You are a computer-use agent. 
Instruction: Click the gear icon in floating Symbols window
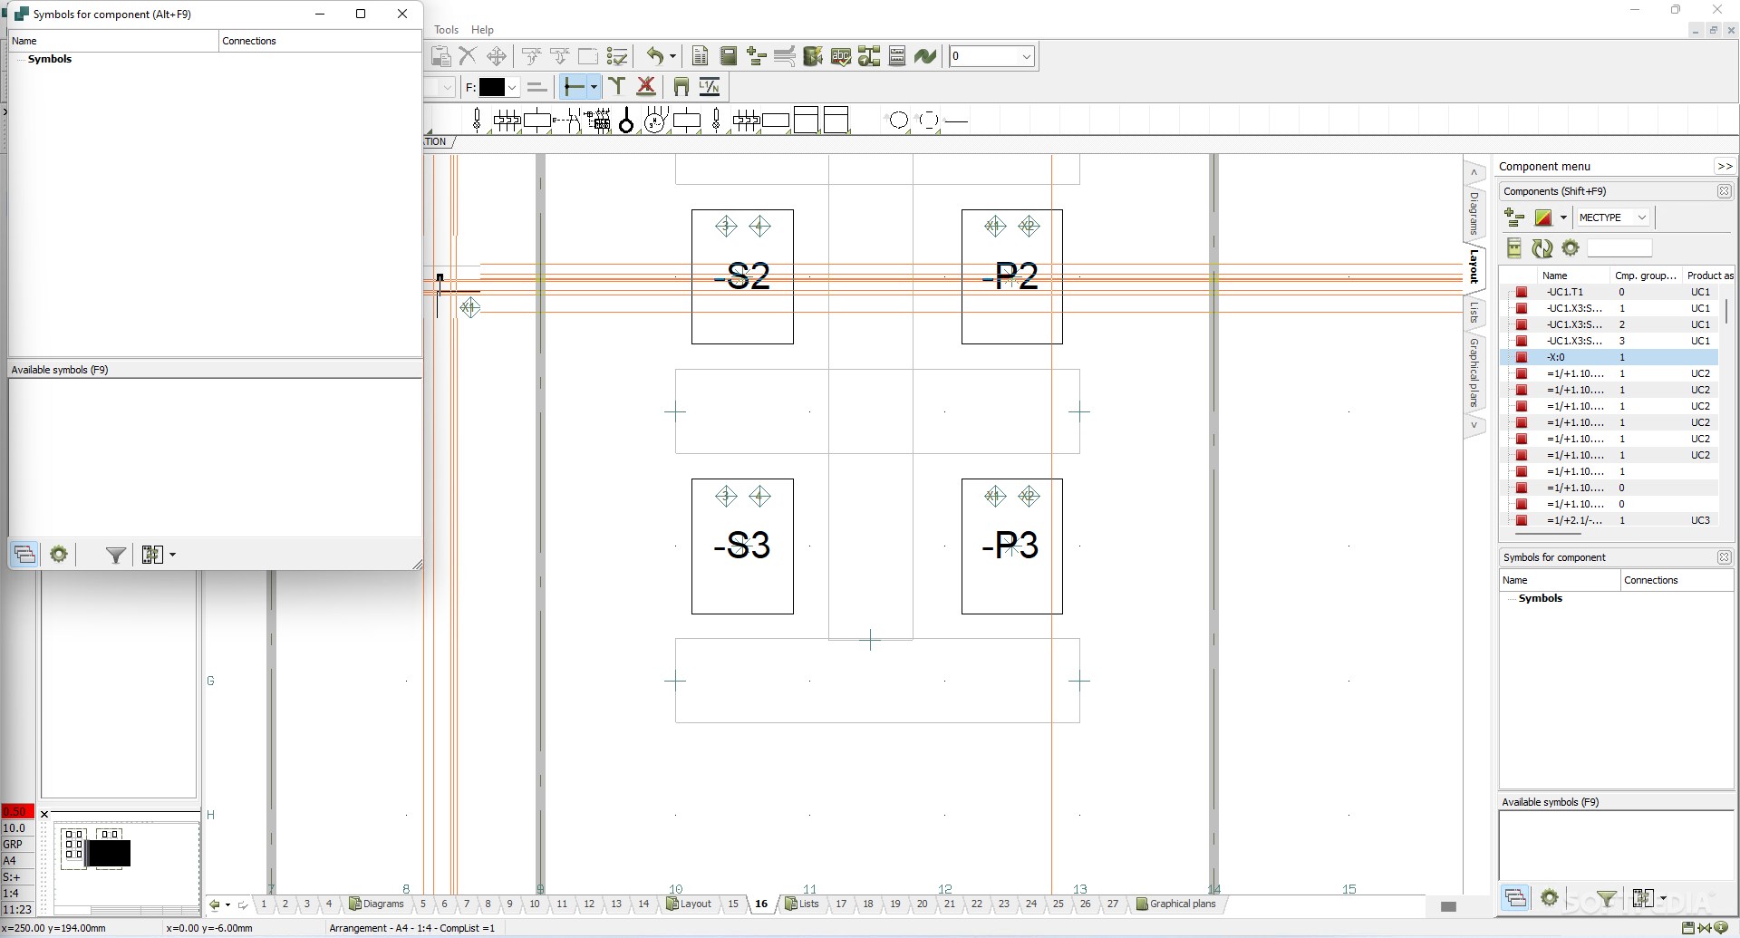click(x=59, y=555)
